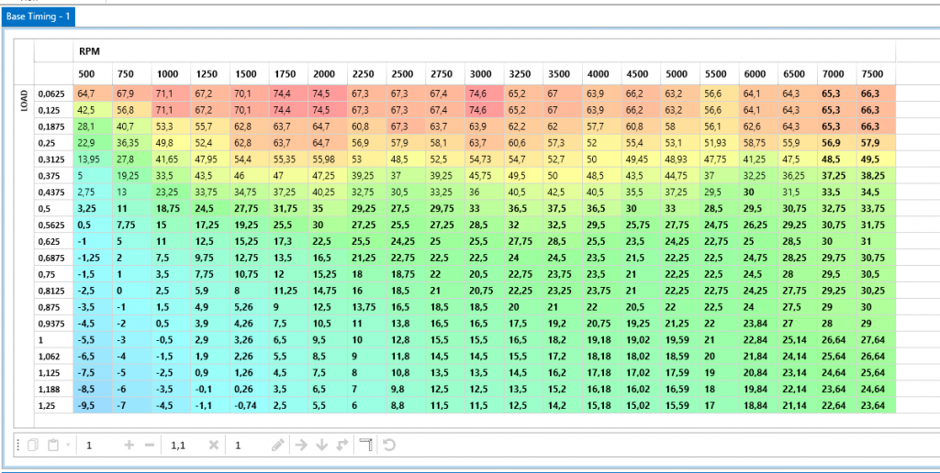Viewport: 940px width, 473px height.
Task: Select the 2250 RPM column header
Action: click(x=366, y=74)
